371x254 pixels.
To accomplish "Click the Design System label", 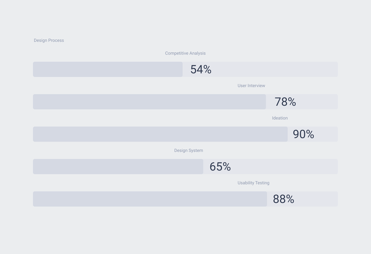I will pyautogui.click(x=188, y=151).
